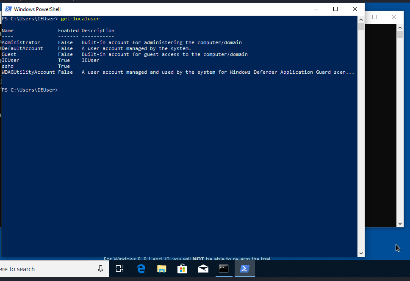Click 'A user account managed by the system.'
The height and width of the screenshot is (281, 410).
coord(136,48)
